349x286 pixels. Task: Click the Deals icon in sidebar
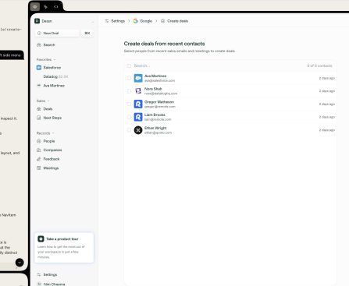39,109
